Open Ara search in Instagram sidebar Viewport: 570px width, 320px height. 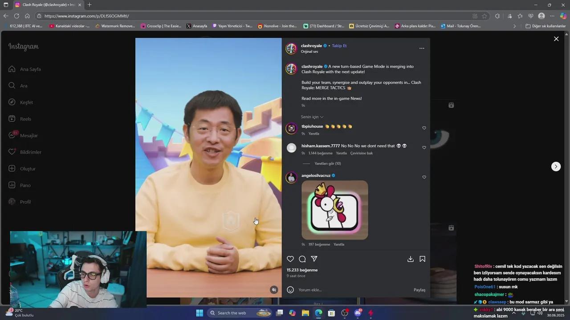tap(18, 86)
